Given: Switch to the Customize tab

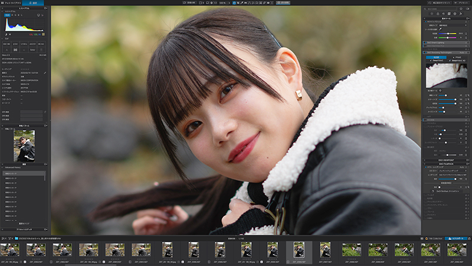Looking at the screenshot, I should [33, 3].
